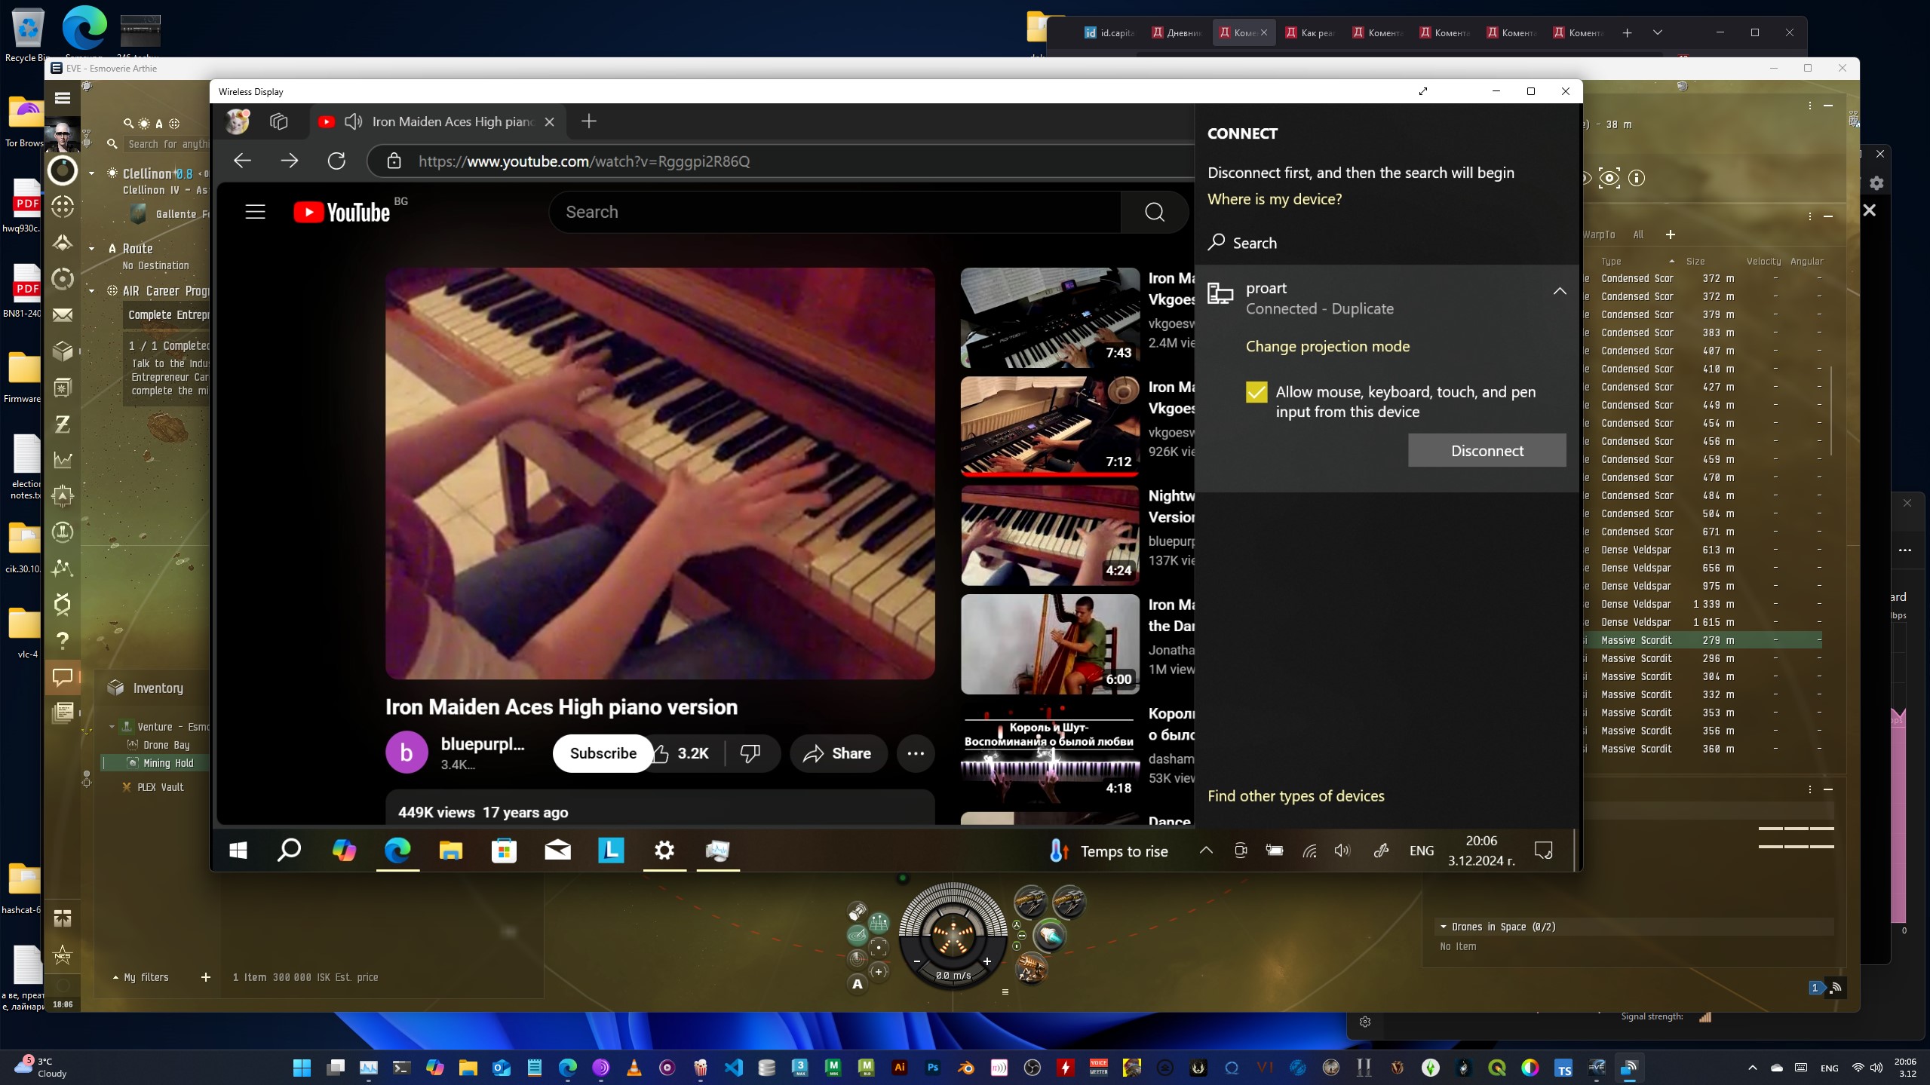Click the Share button
The height and width of the screenshot is (1085, 1930).
point(837,753)
